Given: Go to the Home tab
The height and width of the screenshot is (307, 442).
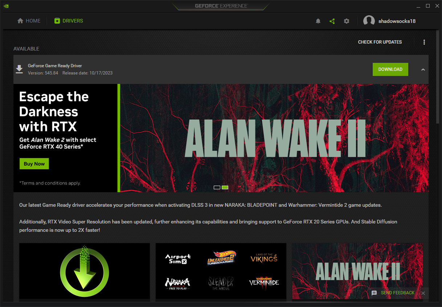Looking at the screenshot, I should pos(29,21).
